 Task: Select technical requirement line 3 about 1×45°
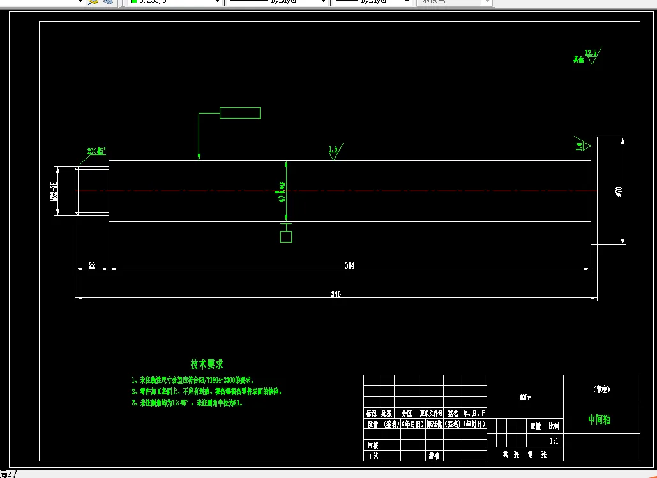coord(187,403)
